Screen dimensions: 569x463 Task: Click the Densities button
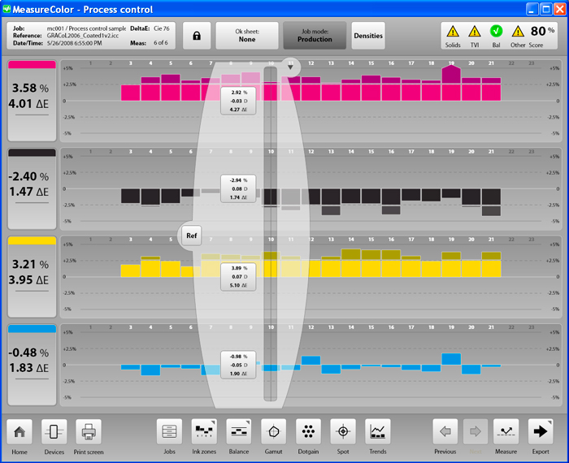368,36
